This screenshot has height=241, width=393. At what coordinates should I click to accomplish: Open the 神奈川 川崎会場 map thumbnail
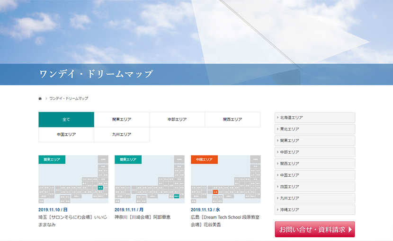coord(150,179)
